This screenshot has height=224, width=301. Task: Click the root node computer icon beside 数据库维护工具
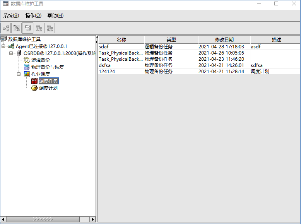click(3, 39)
